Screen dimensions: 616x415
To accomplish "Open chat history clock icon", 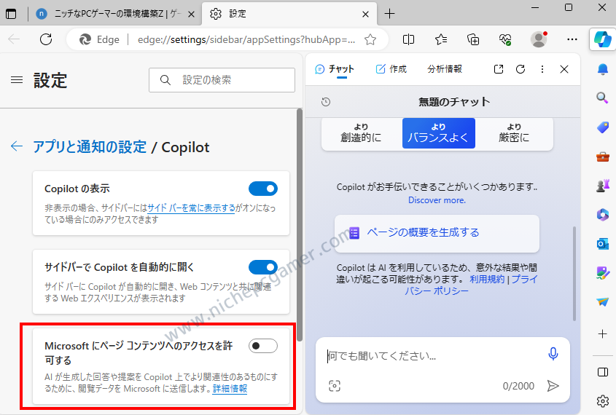I will [326, 102].
